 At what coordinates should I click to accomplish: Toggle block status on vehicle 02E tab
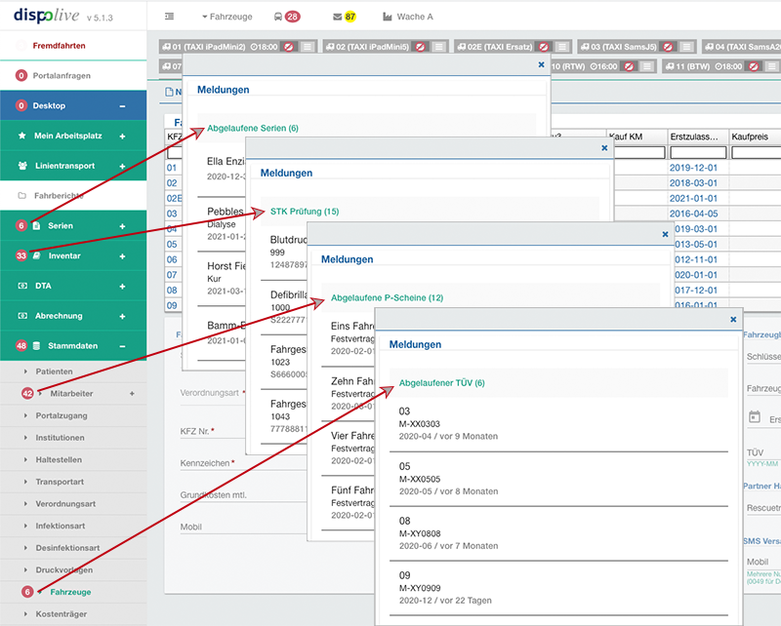[x=543, y=46]
